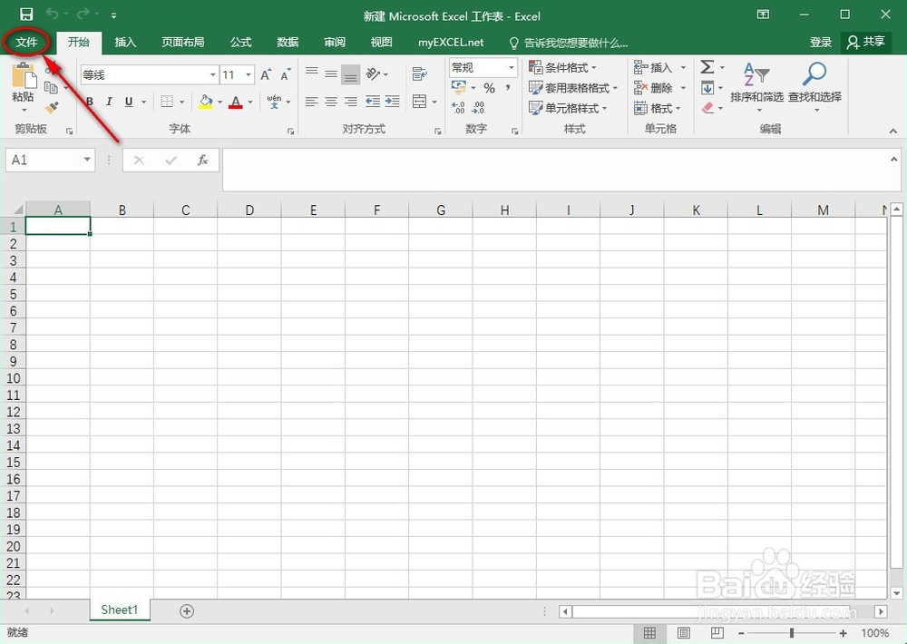Open the number format dropdown 常规
The width and height of the screenshot is (907, 644).
[x=512, y=68]
